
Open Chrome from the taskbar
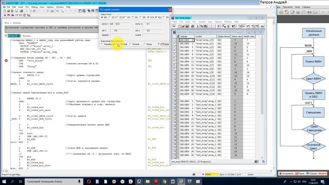pyautogui.click(x=164, y=181)
